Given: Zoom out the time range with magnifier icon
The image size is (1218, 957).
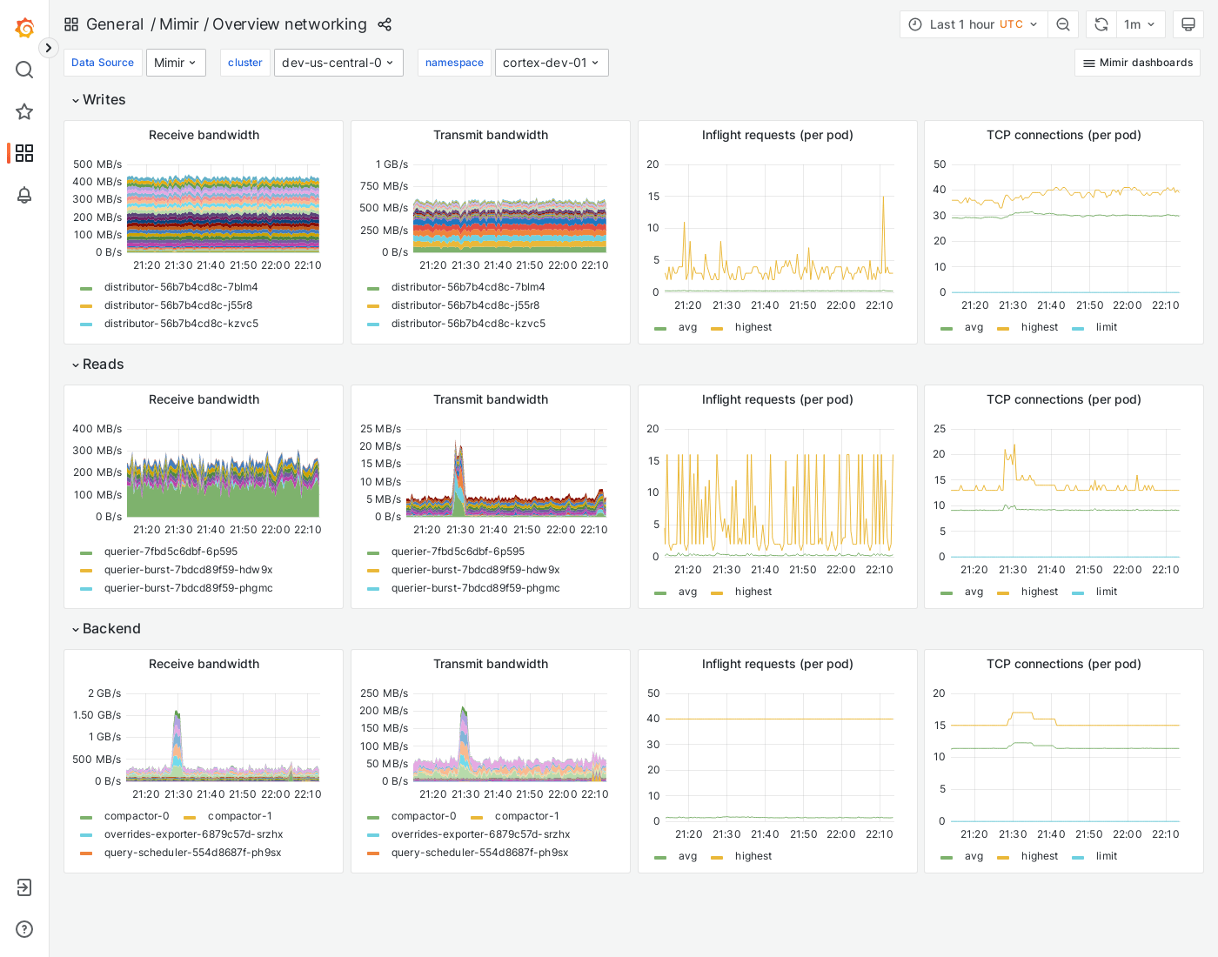Looking at the screenshot, I should [1063, 24].
